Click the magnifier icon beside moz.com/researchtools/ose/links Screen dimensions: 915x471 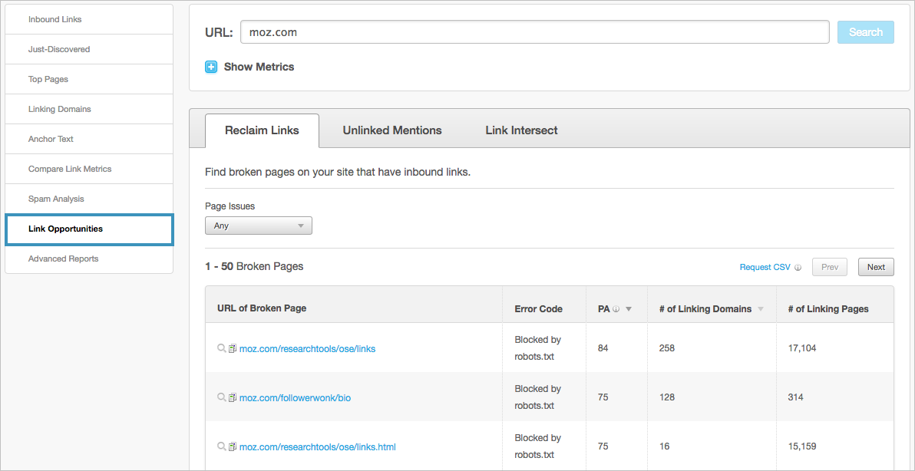point(221,348)
